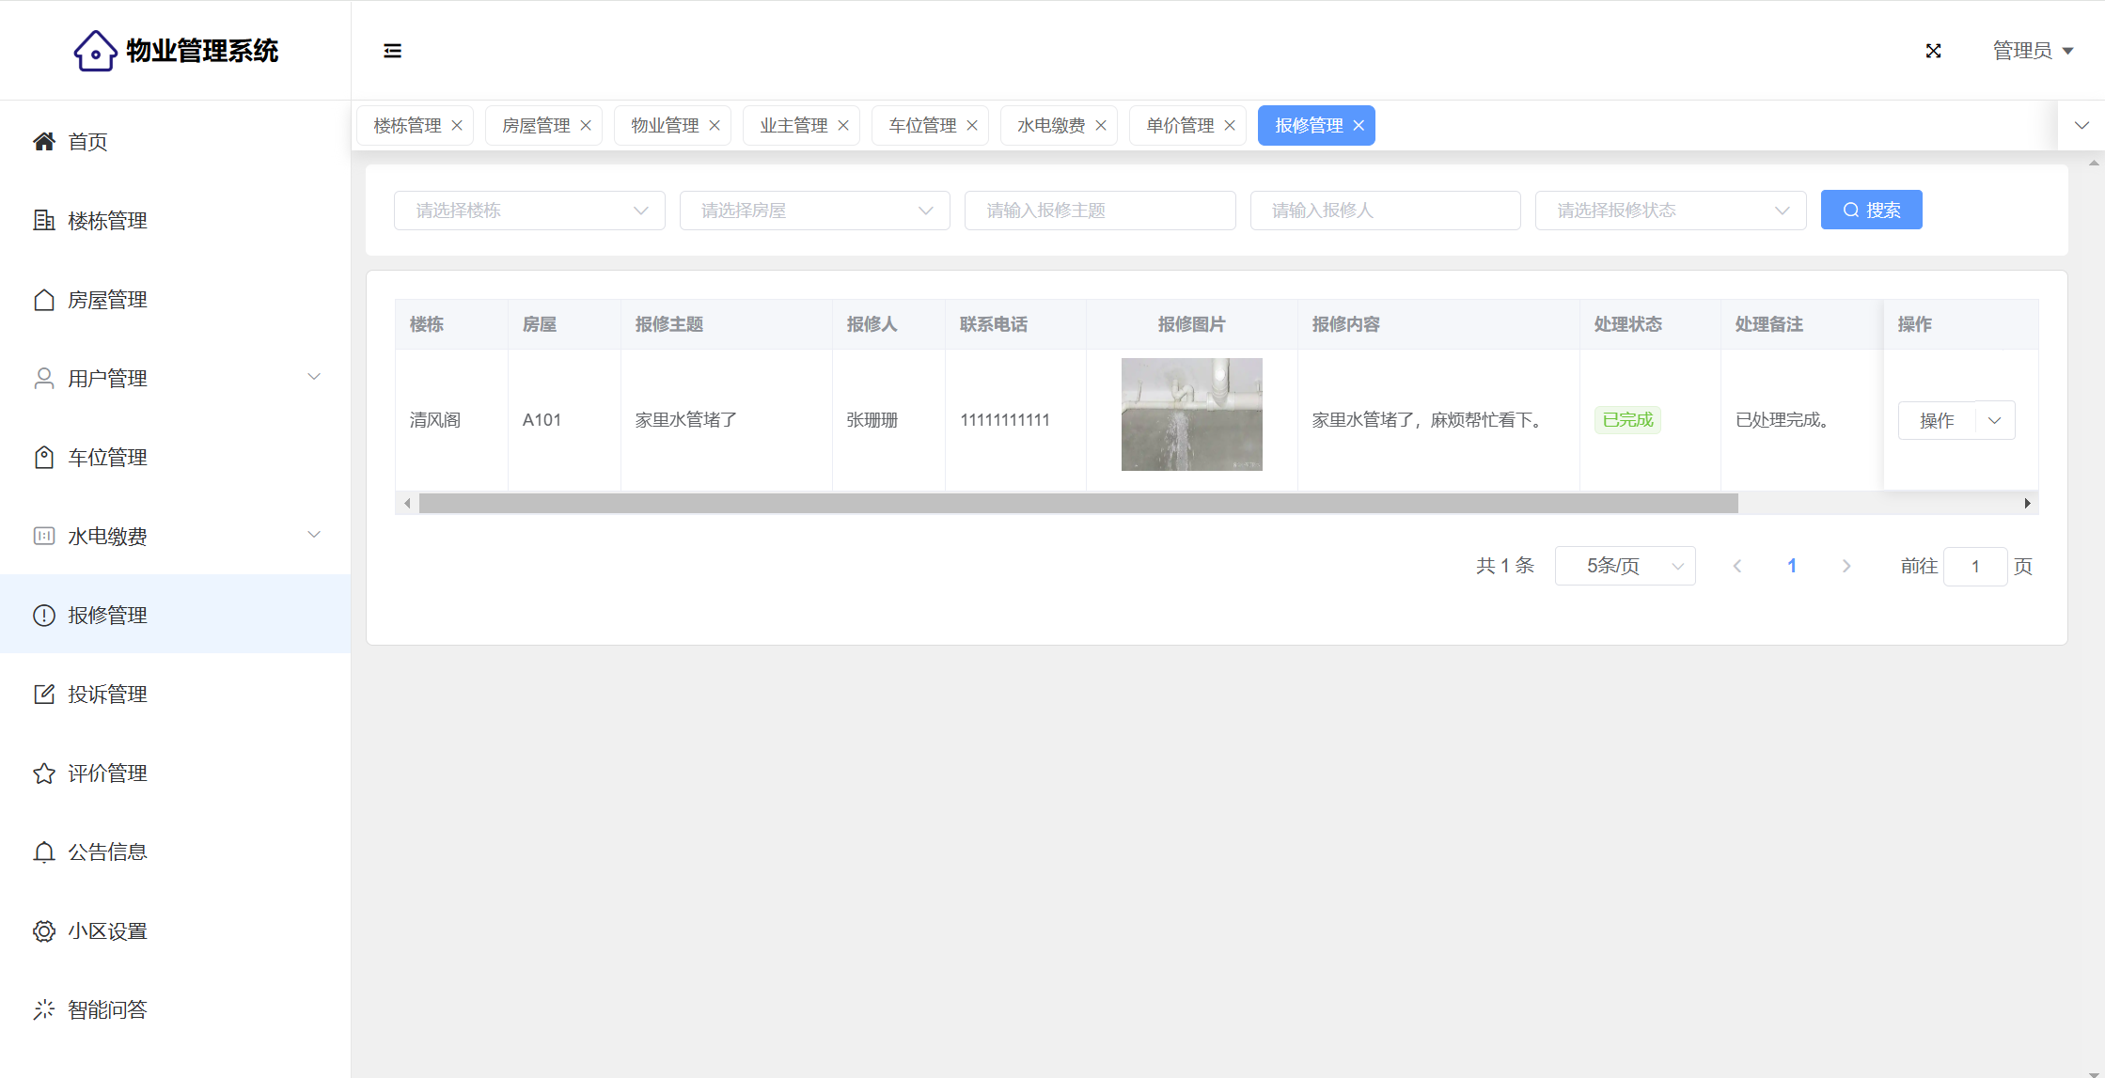Screen dimensions: 2105x1078
Task: Click the blue 搜索 button
Action: [1871, 211]
